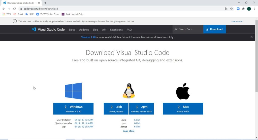Viewport: 258px width, 140px height.
Task: Download Linux .deb 64 bit link
Action: (x=137, y=120)
